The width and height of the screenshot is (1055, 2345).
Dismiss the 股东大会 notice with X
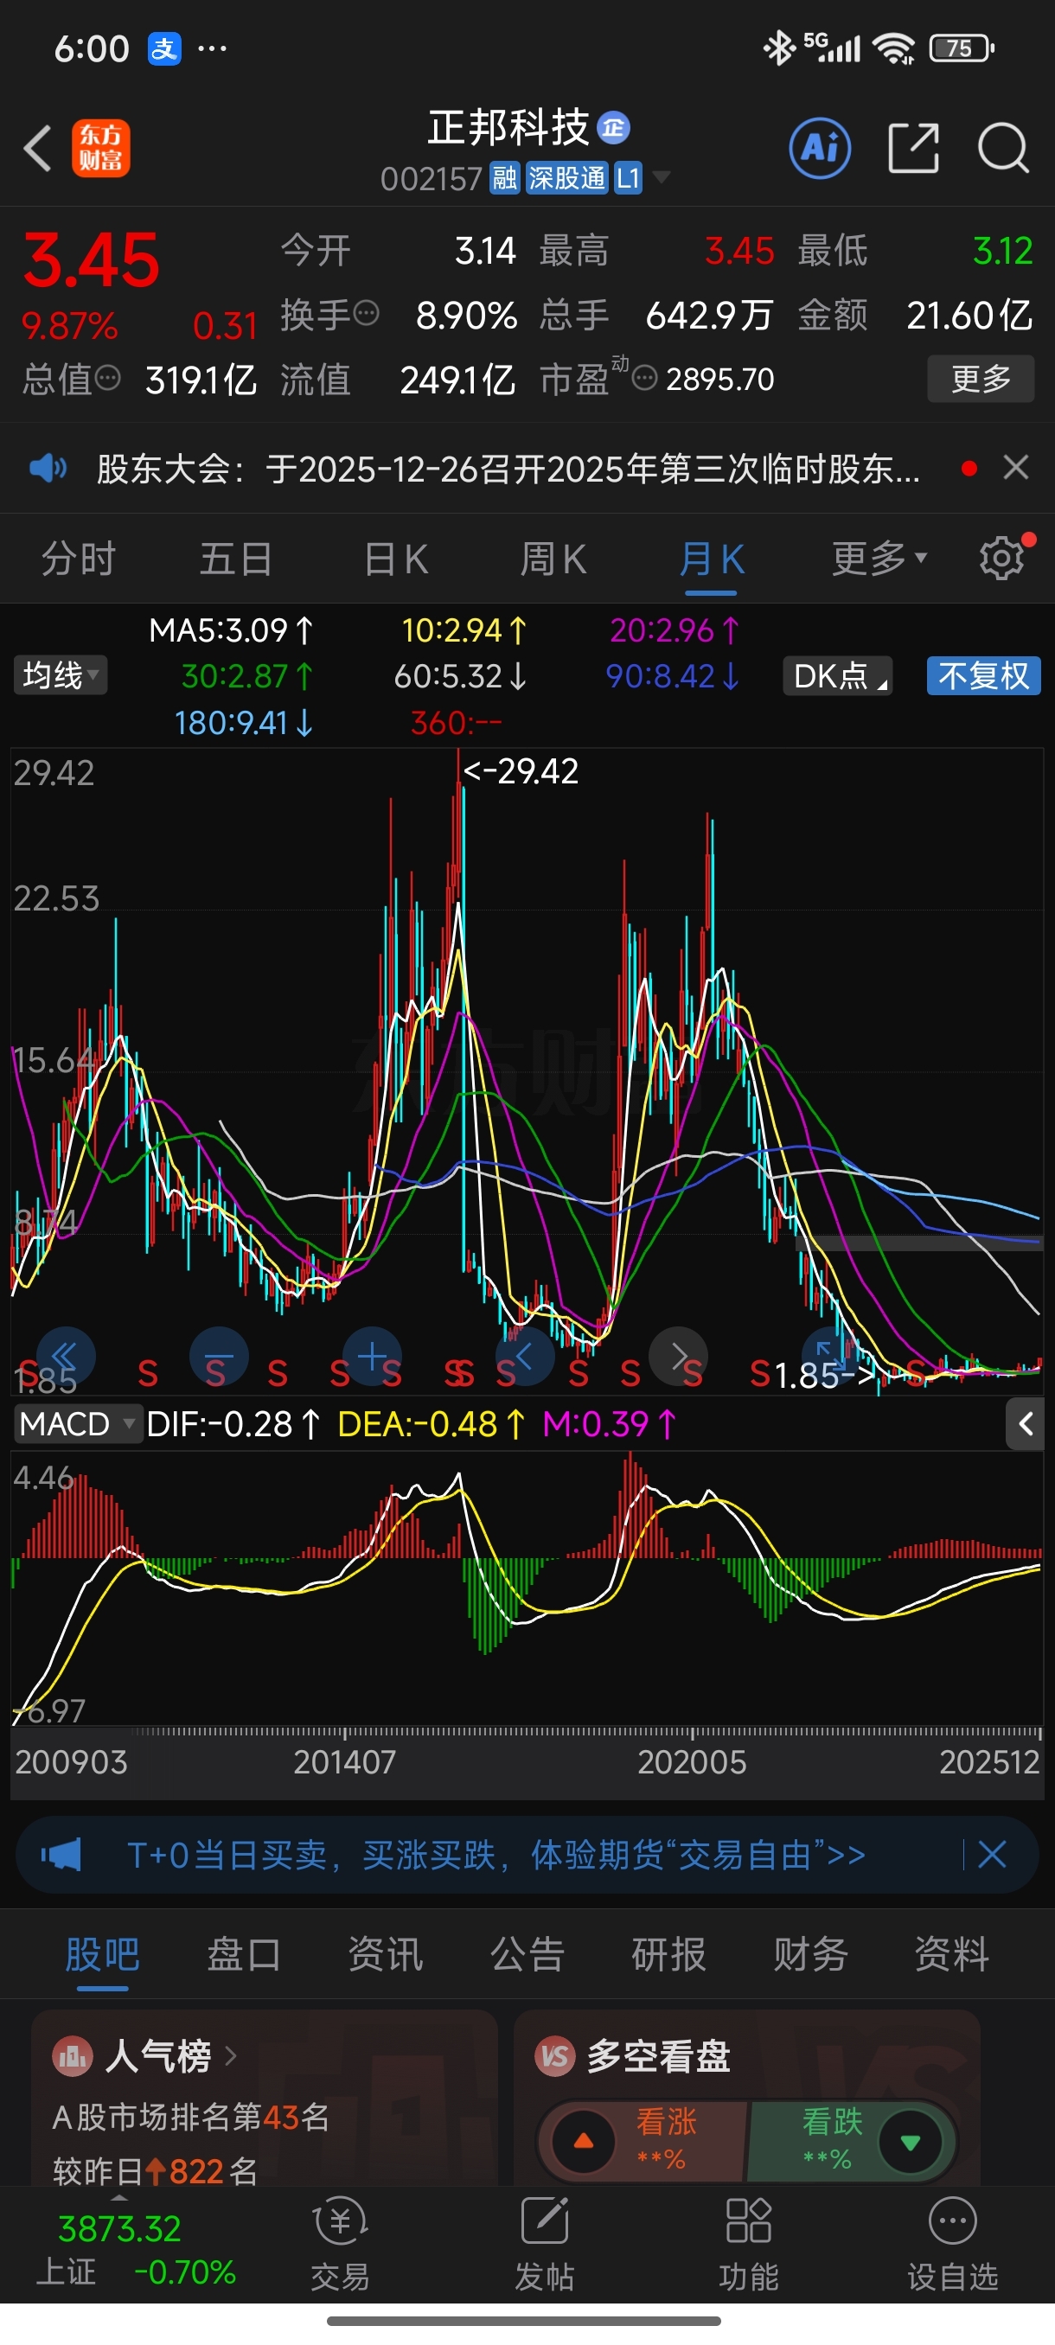[1016, 468]
